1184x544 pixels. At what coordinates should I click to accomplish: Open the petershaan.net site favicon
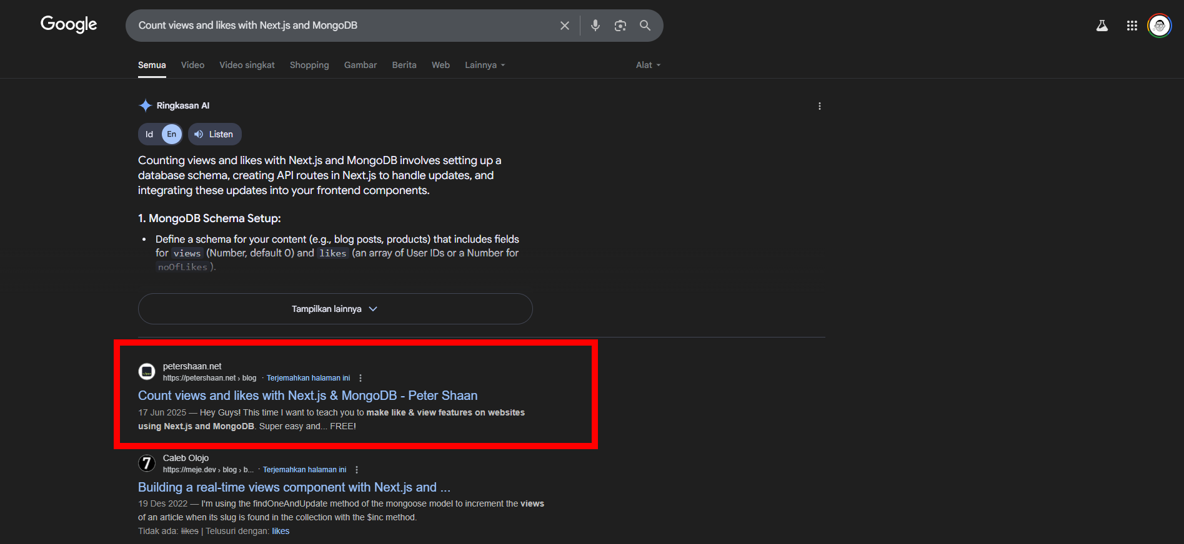pos(147,372)
